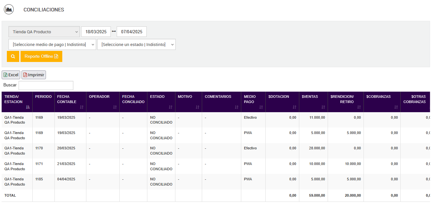
Task: Click the orange search magnifier button
Action: click(13, 56)
